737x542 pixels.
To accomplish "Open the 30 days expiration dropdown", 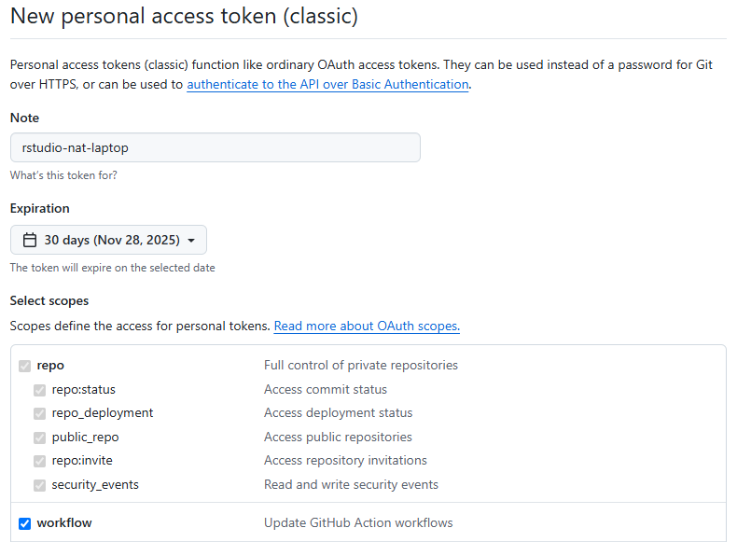I will click(108, 240).
